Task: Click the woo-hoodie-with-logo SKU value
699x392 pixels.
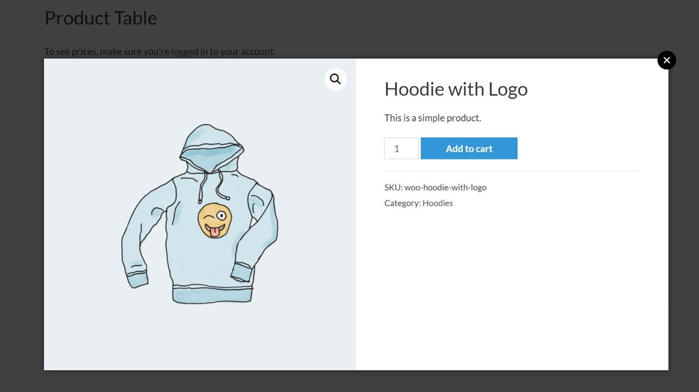Action: tap(445, 187)
